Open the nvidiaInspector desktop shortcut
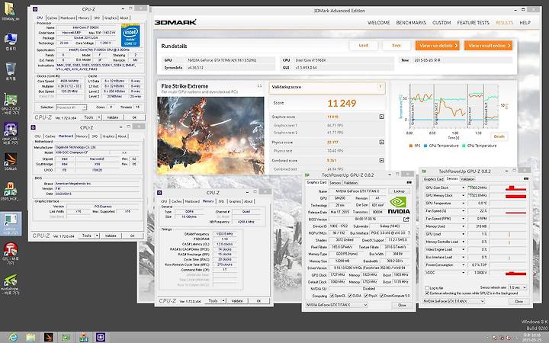This screenshot has height=343, width=549. (x=11, y=284)
